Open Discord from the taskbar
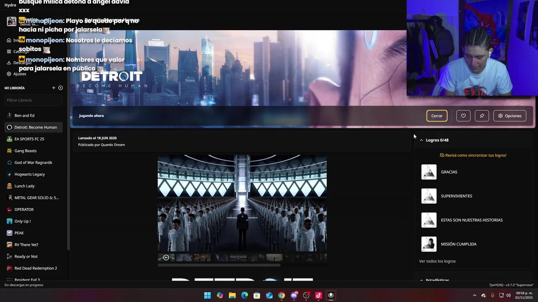This screenshot has width=538, height=302. [x=294, y=295]
